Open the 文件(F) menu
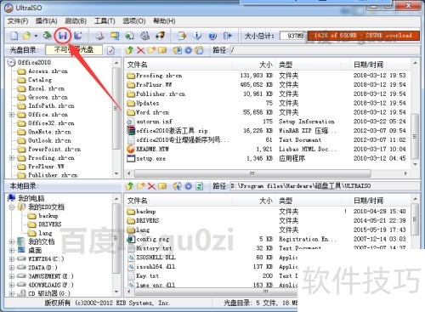 tap(18, 21)
